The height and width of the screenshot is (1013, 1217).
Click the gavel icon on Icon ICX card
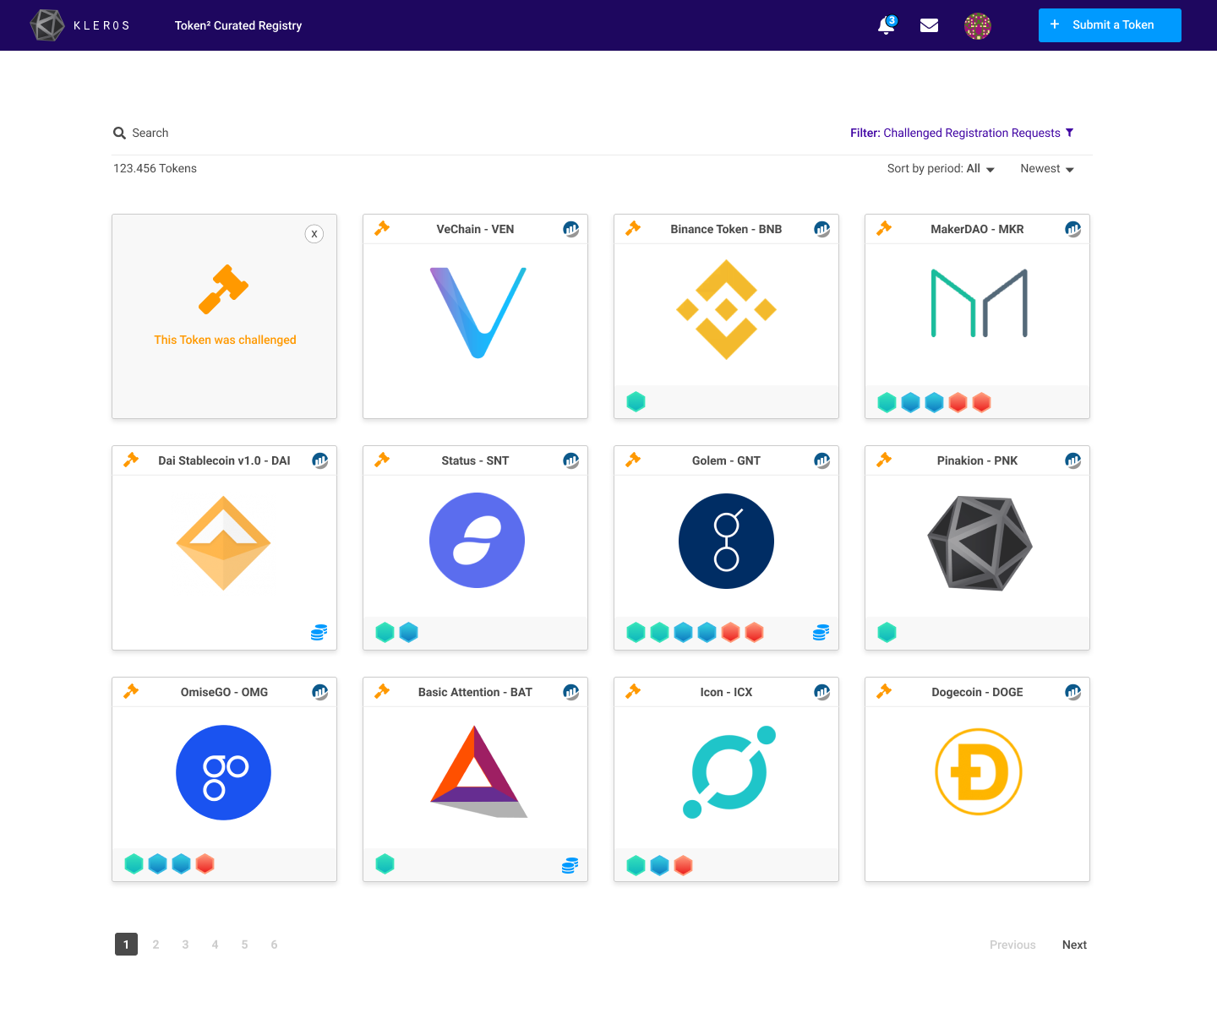(633, 691)
